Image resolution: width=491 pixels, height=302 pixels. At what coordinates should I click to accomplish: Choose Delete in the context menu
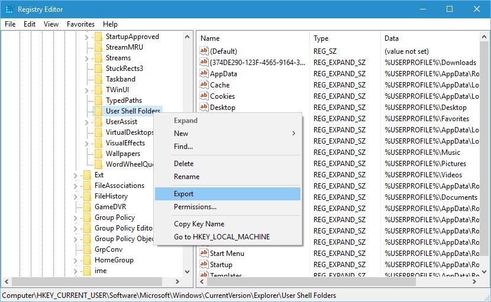(x=228, y=163)
